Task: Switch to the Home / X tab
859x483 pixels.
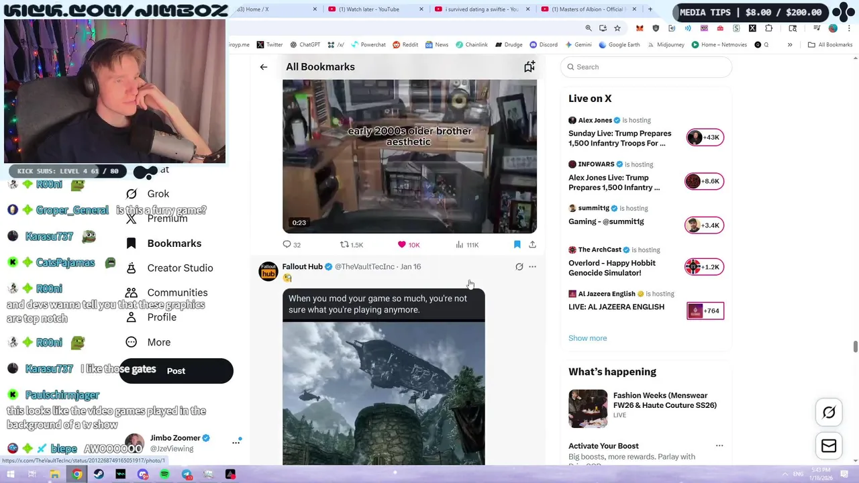Action: (x=275, y=9)
